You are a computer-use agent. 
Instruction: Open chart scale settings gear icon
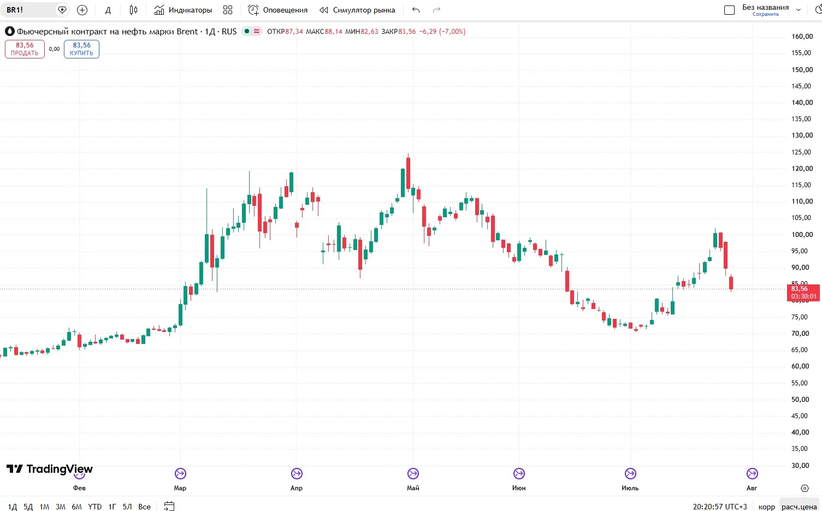click(x=805, y=488)
